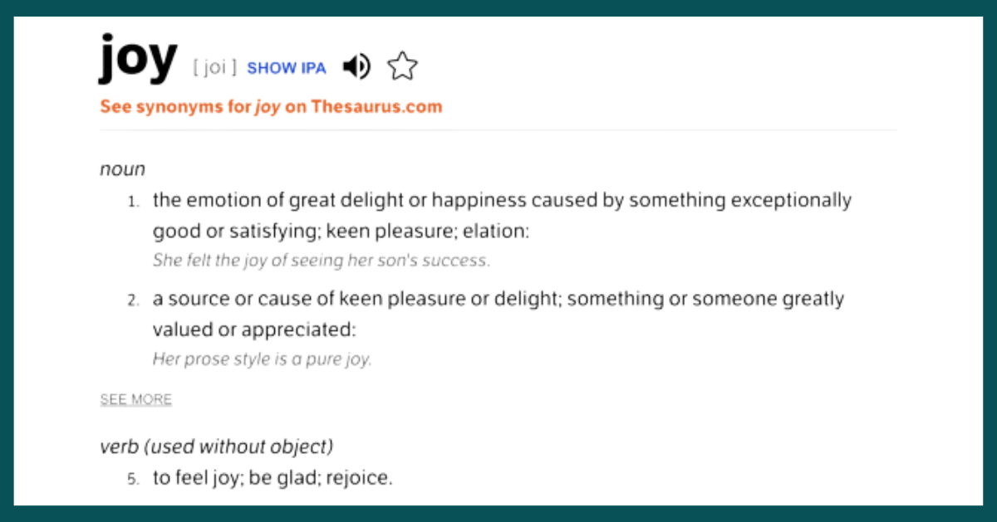
Task: Open synonyms for joy on Thesaurus.com
Action: [271, 107]
